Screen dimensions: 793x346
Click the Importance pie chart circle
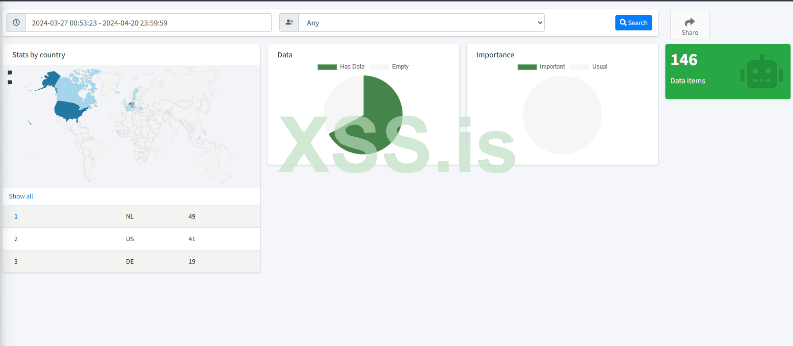point(562,115)
